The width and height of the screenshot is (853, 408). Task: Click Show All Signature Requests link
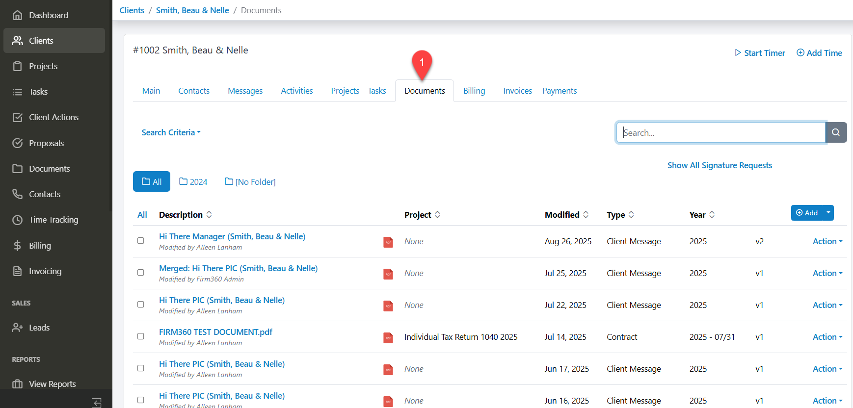coord(720,165)
